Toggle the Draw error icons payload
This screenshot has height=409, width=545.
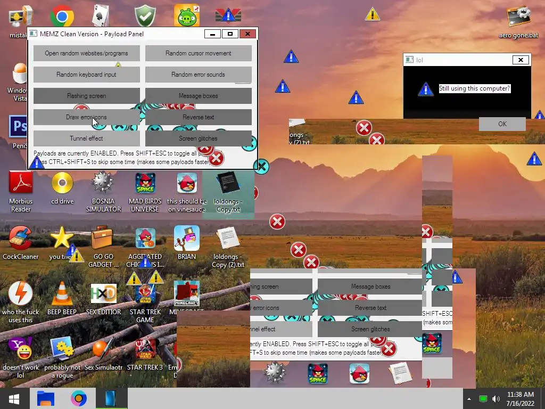point(87,117)
